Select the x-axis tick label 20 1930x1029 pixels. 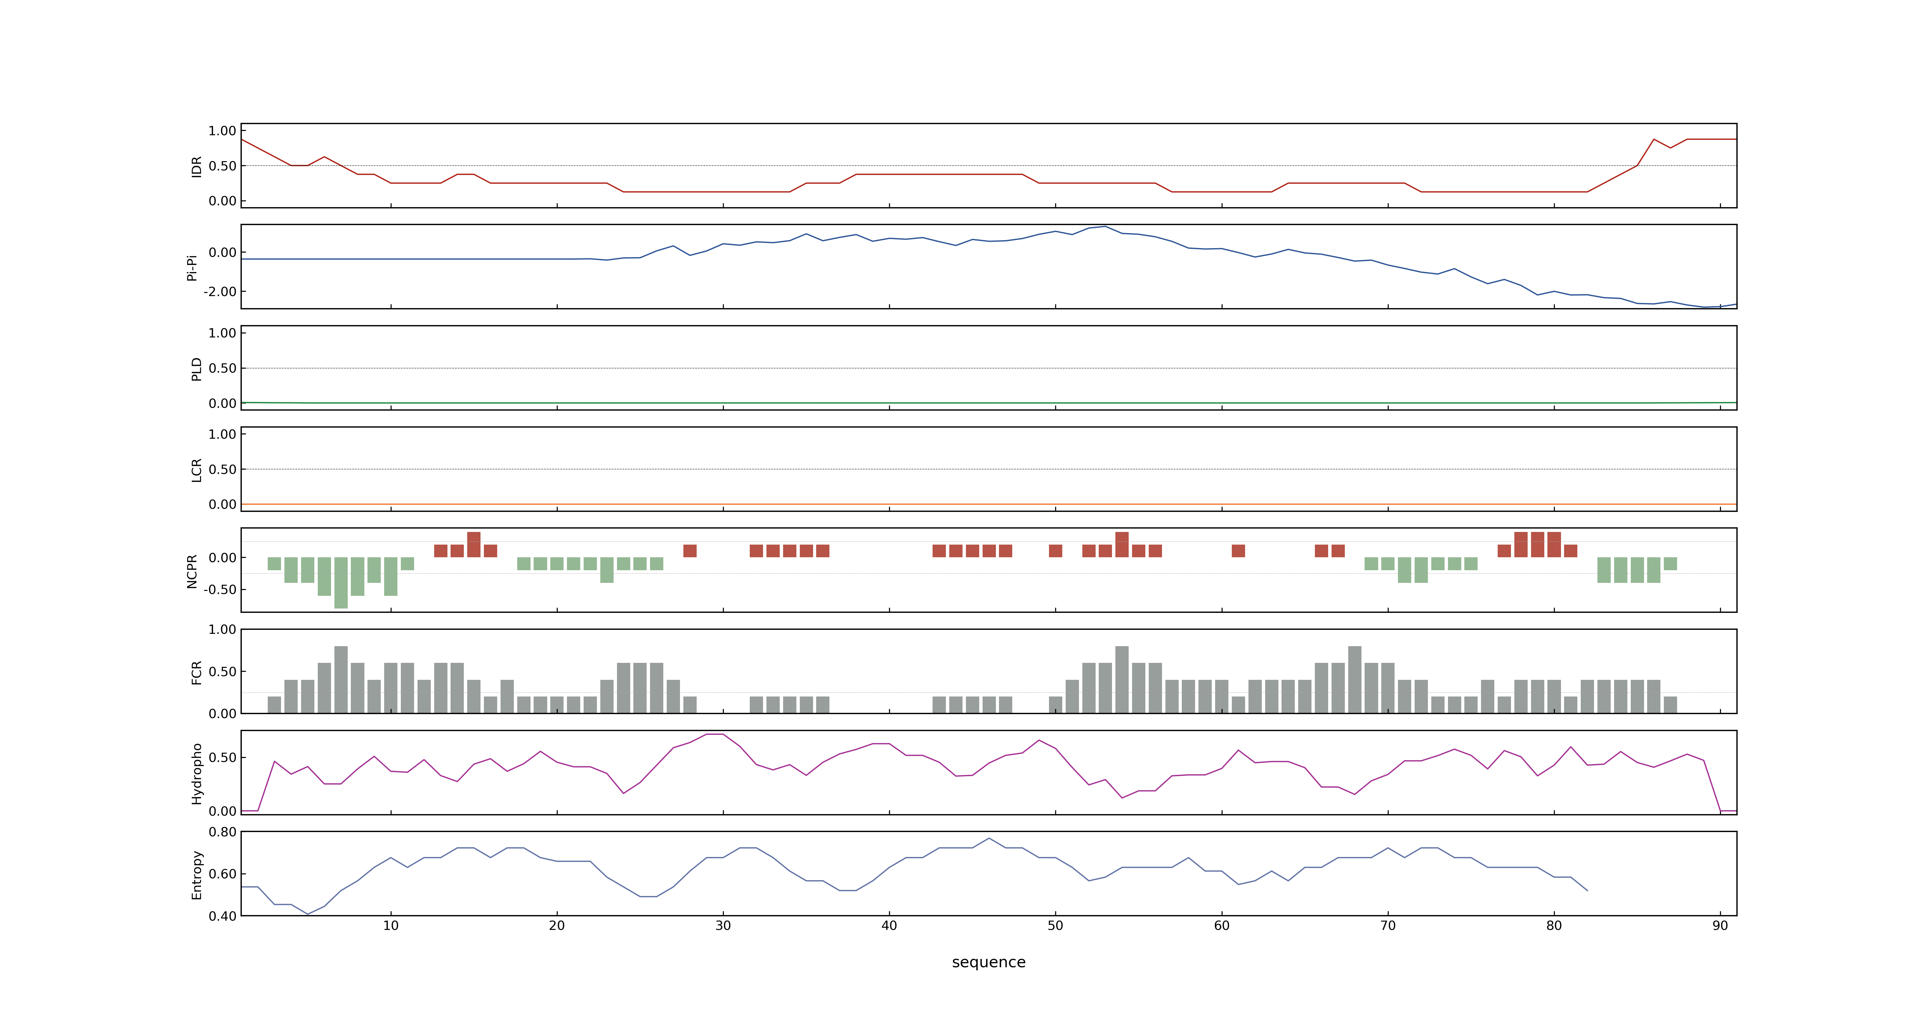pos(557,926)
